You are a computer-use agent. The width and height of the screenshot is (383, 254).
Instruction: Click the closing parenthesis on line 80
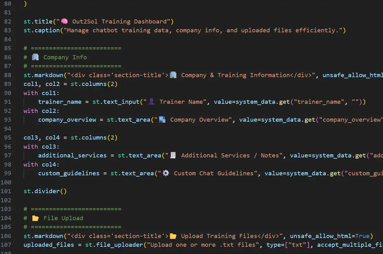[24, 4]
